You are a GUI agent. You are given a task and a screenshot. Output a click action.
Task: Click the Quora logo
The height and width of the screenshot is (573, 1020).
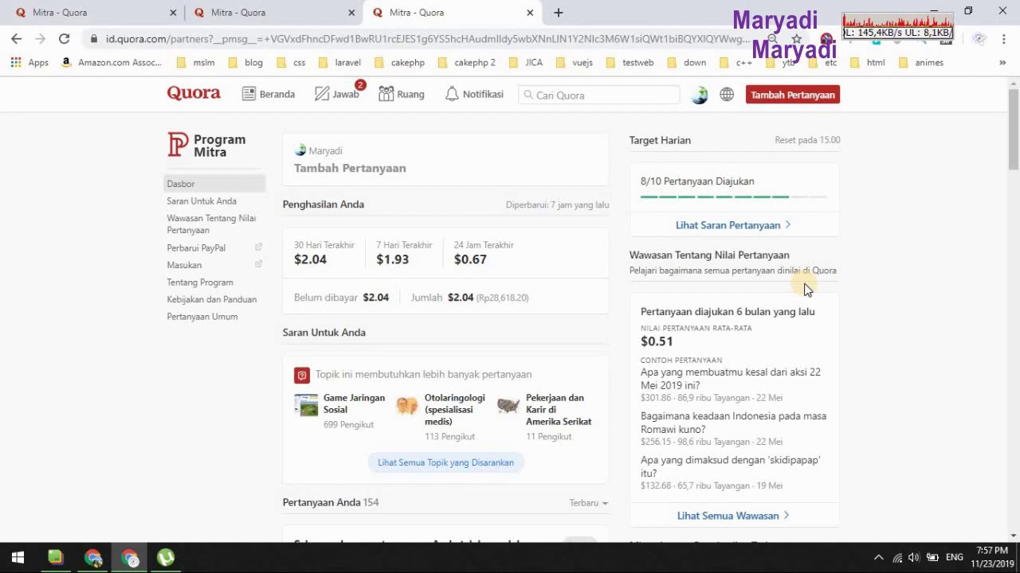193,93
